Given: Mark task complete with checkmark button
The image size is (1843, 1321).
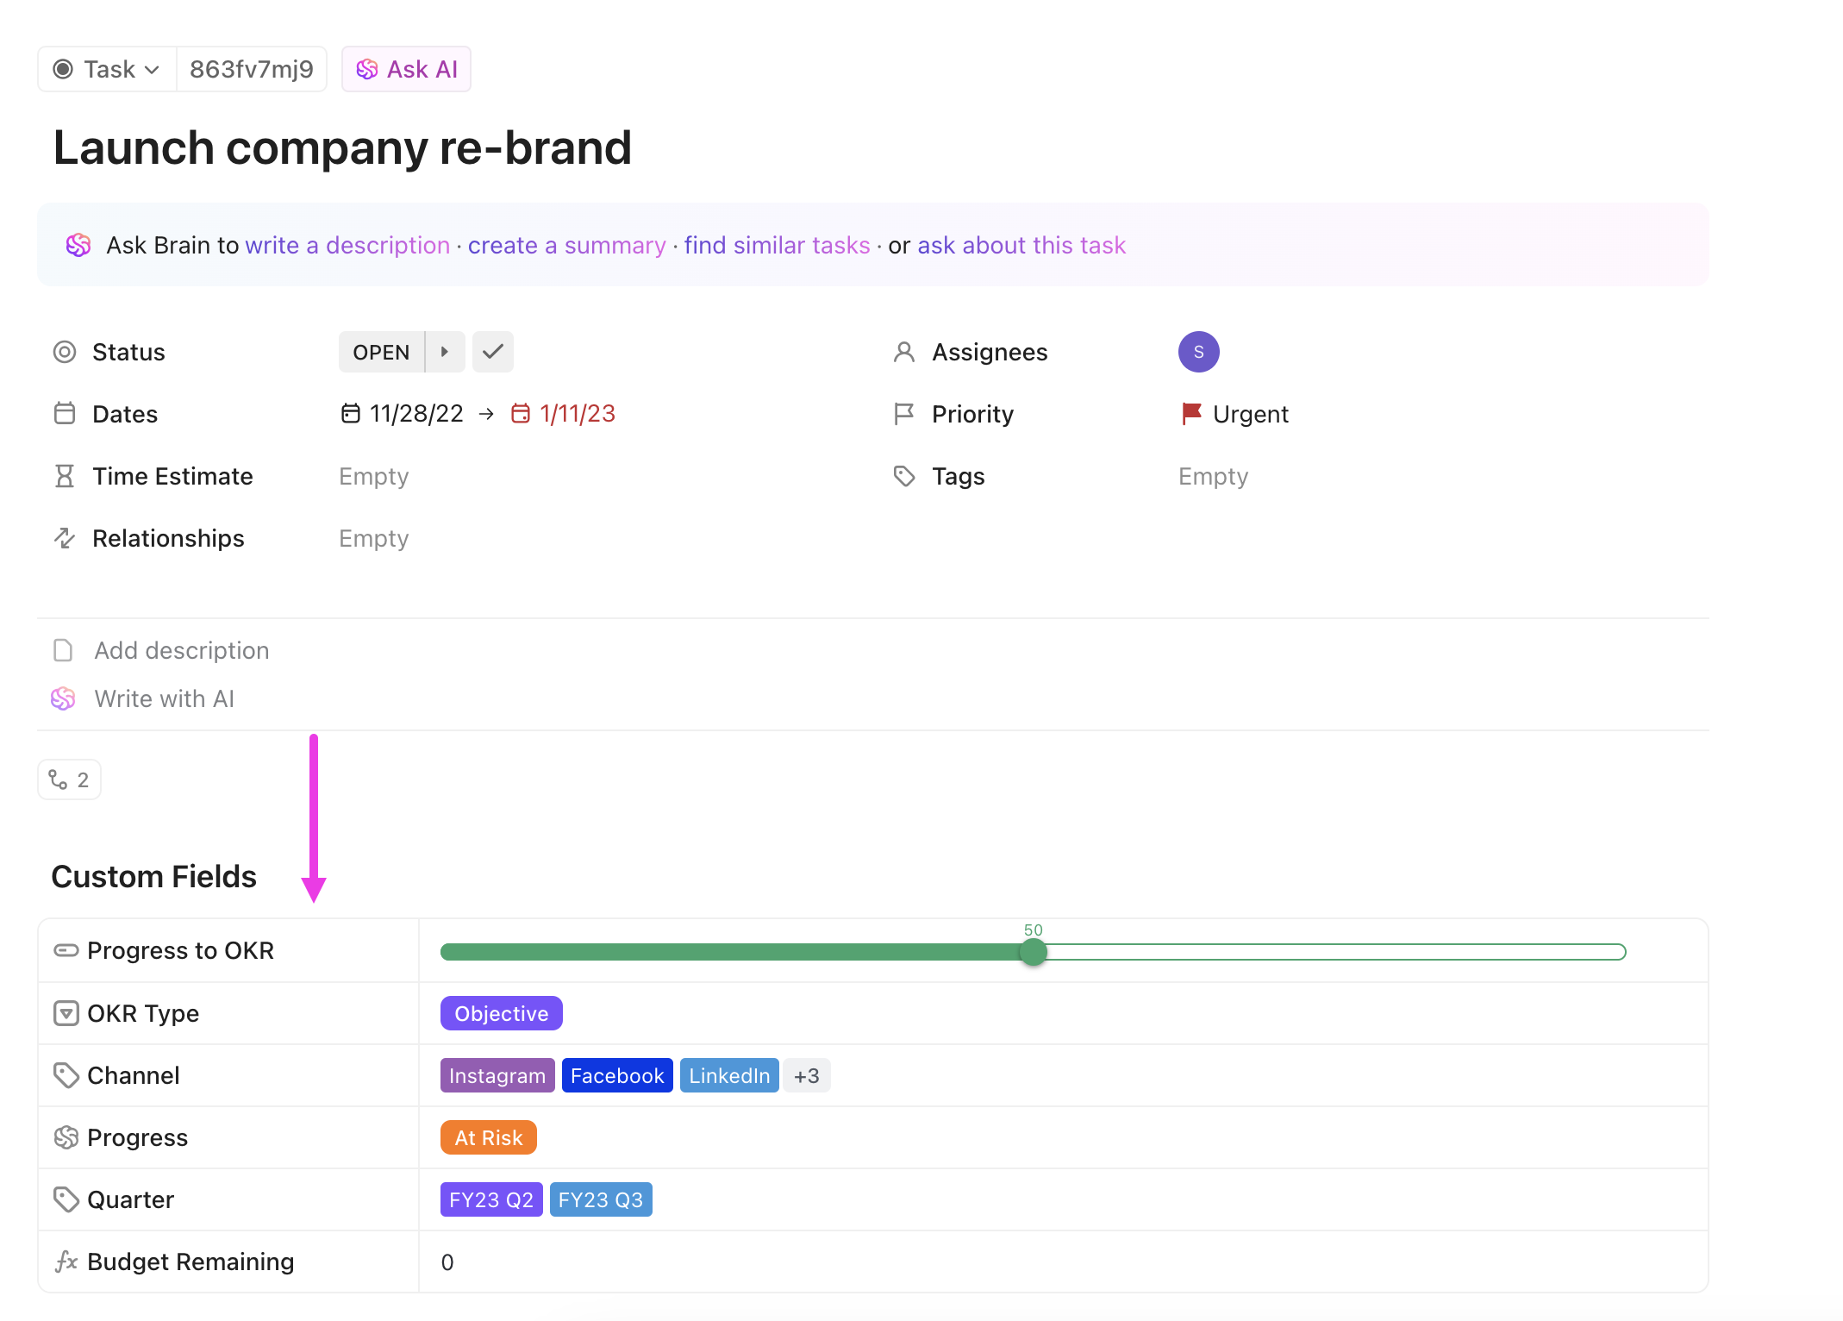Looking at the screenshot, I should (493, 352).
